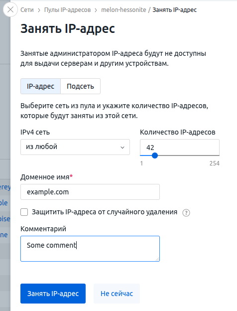The width and height of the screenshot is (237, 311).
Task: Click the Количество IP-адресов number field
Action: tap(180, 147)
